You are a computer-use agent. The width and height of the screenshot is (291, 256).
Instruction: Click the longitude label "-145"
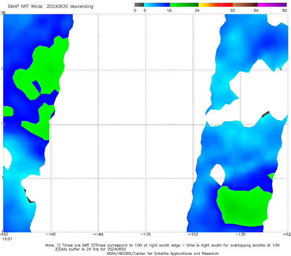[51, 234]
